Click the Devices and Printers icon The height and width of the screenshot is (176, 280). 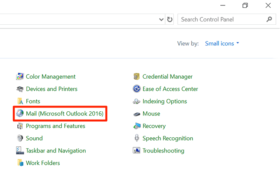click(20, 89)
